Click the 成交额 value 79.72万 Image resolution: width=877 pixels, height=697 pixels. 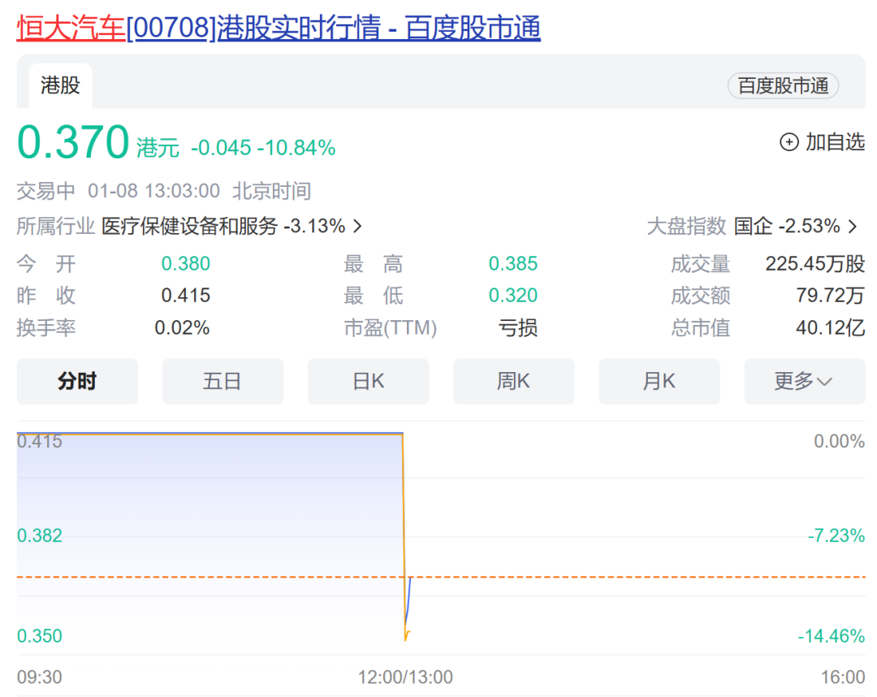pyautogui.click(x=831, y=296)
